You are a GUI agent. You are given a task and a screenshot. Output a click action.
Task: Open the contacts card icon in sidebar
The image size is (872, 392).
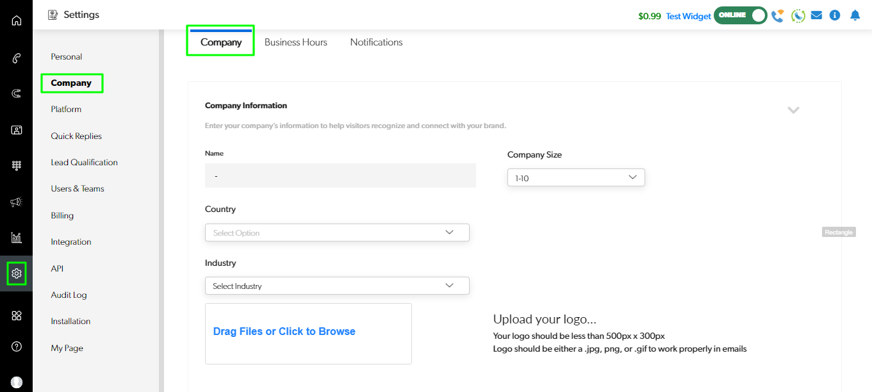[17, 130]
